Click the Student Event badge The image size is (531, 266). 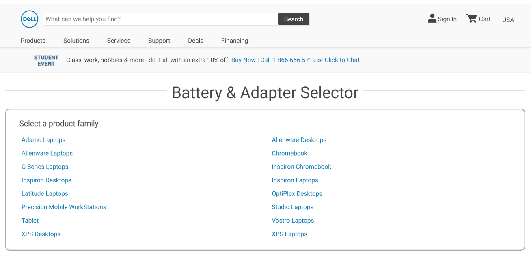(x=46, y=60)
